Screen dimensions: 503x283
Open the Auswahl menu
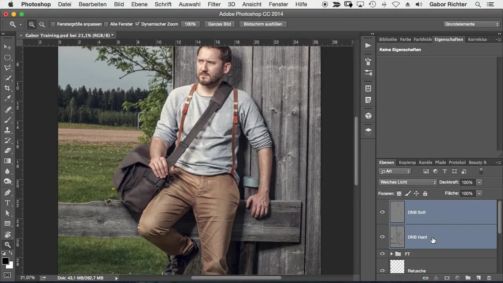[189, 4]
